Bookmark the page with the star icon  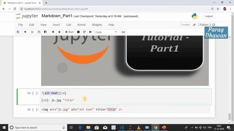click(218, 9)
